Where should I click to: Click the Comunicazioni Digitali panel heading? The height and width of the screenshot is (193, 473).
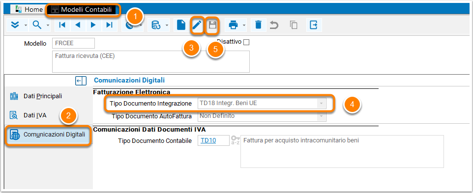129,81
